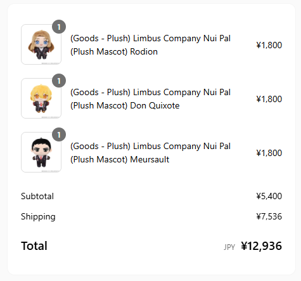Screen dimensions: 301x281
Task: Click the Rodion plush thumbnail image
Action: pyautogui.click(x=41, y=44)
